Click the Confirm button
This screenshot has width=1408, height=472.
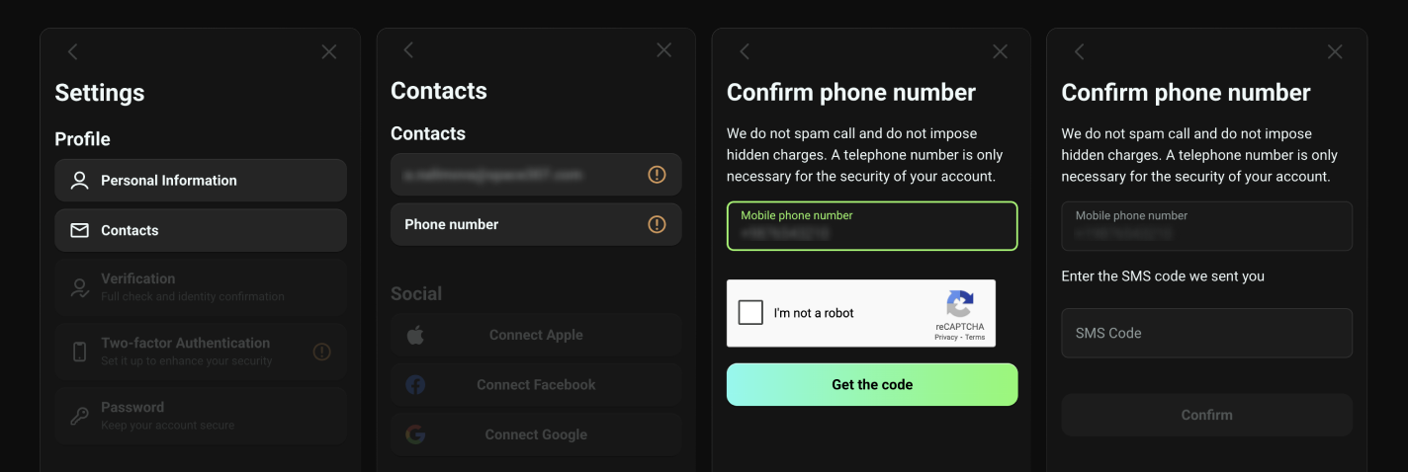[1206, 415]
